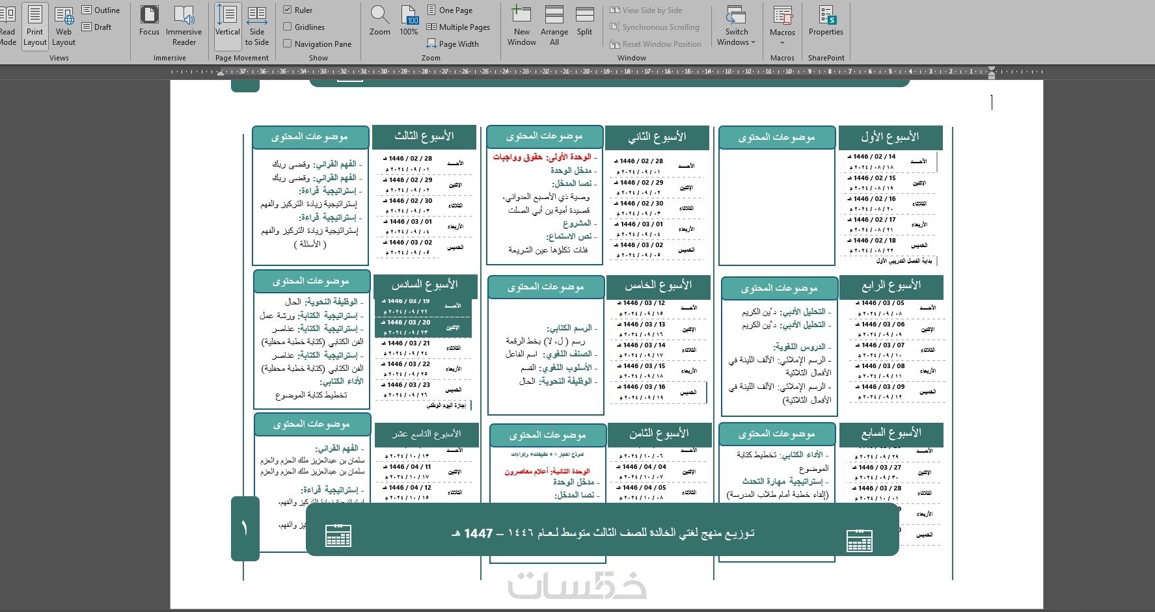Expand the Macros dropdown
Screen dimensions: 1155x612
(x=782, y=36)
